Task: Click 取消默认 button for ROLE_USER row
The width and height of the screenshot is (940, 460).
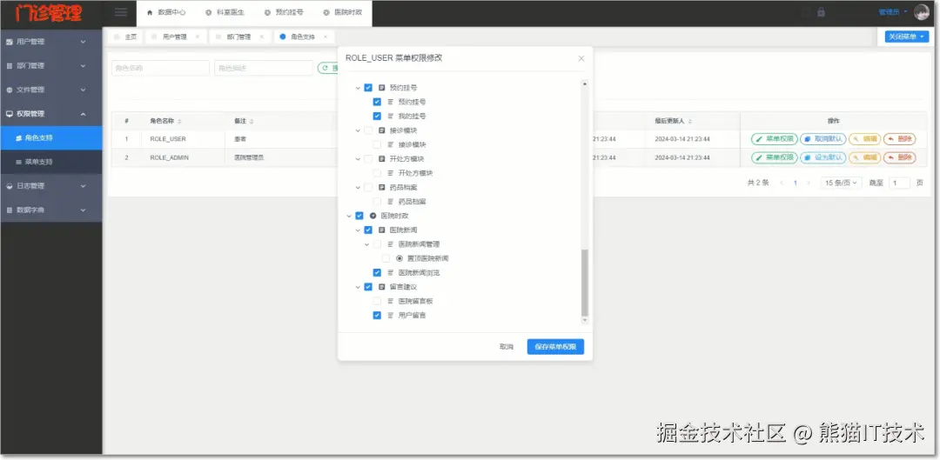Action: pos(823,139)
